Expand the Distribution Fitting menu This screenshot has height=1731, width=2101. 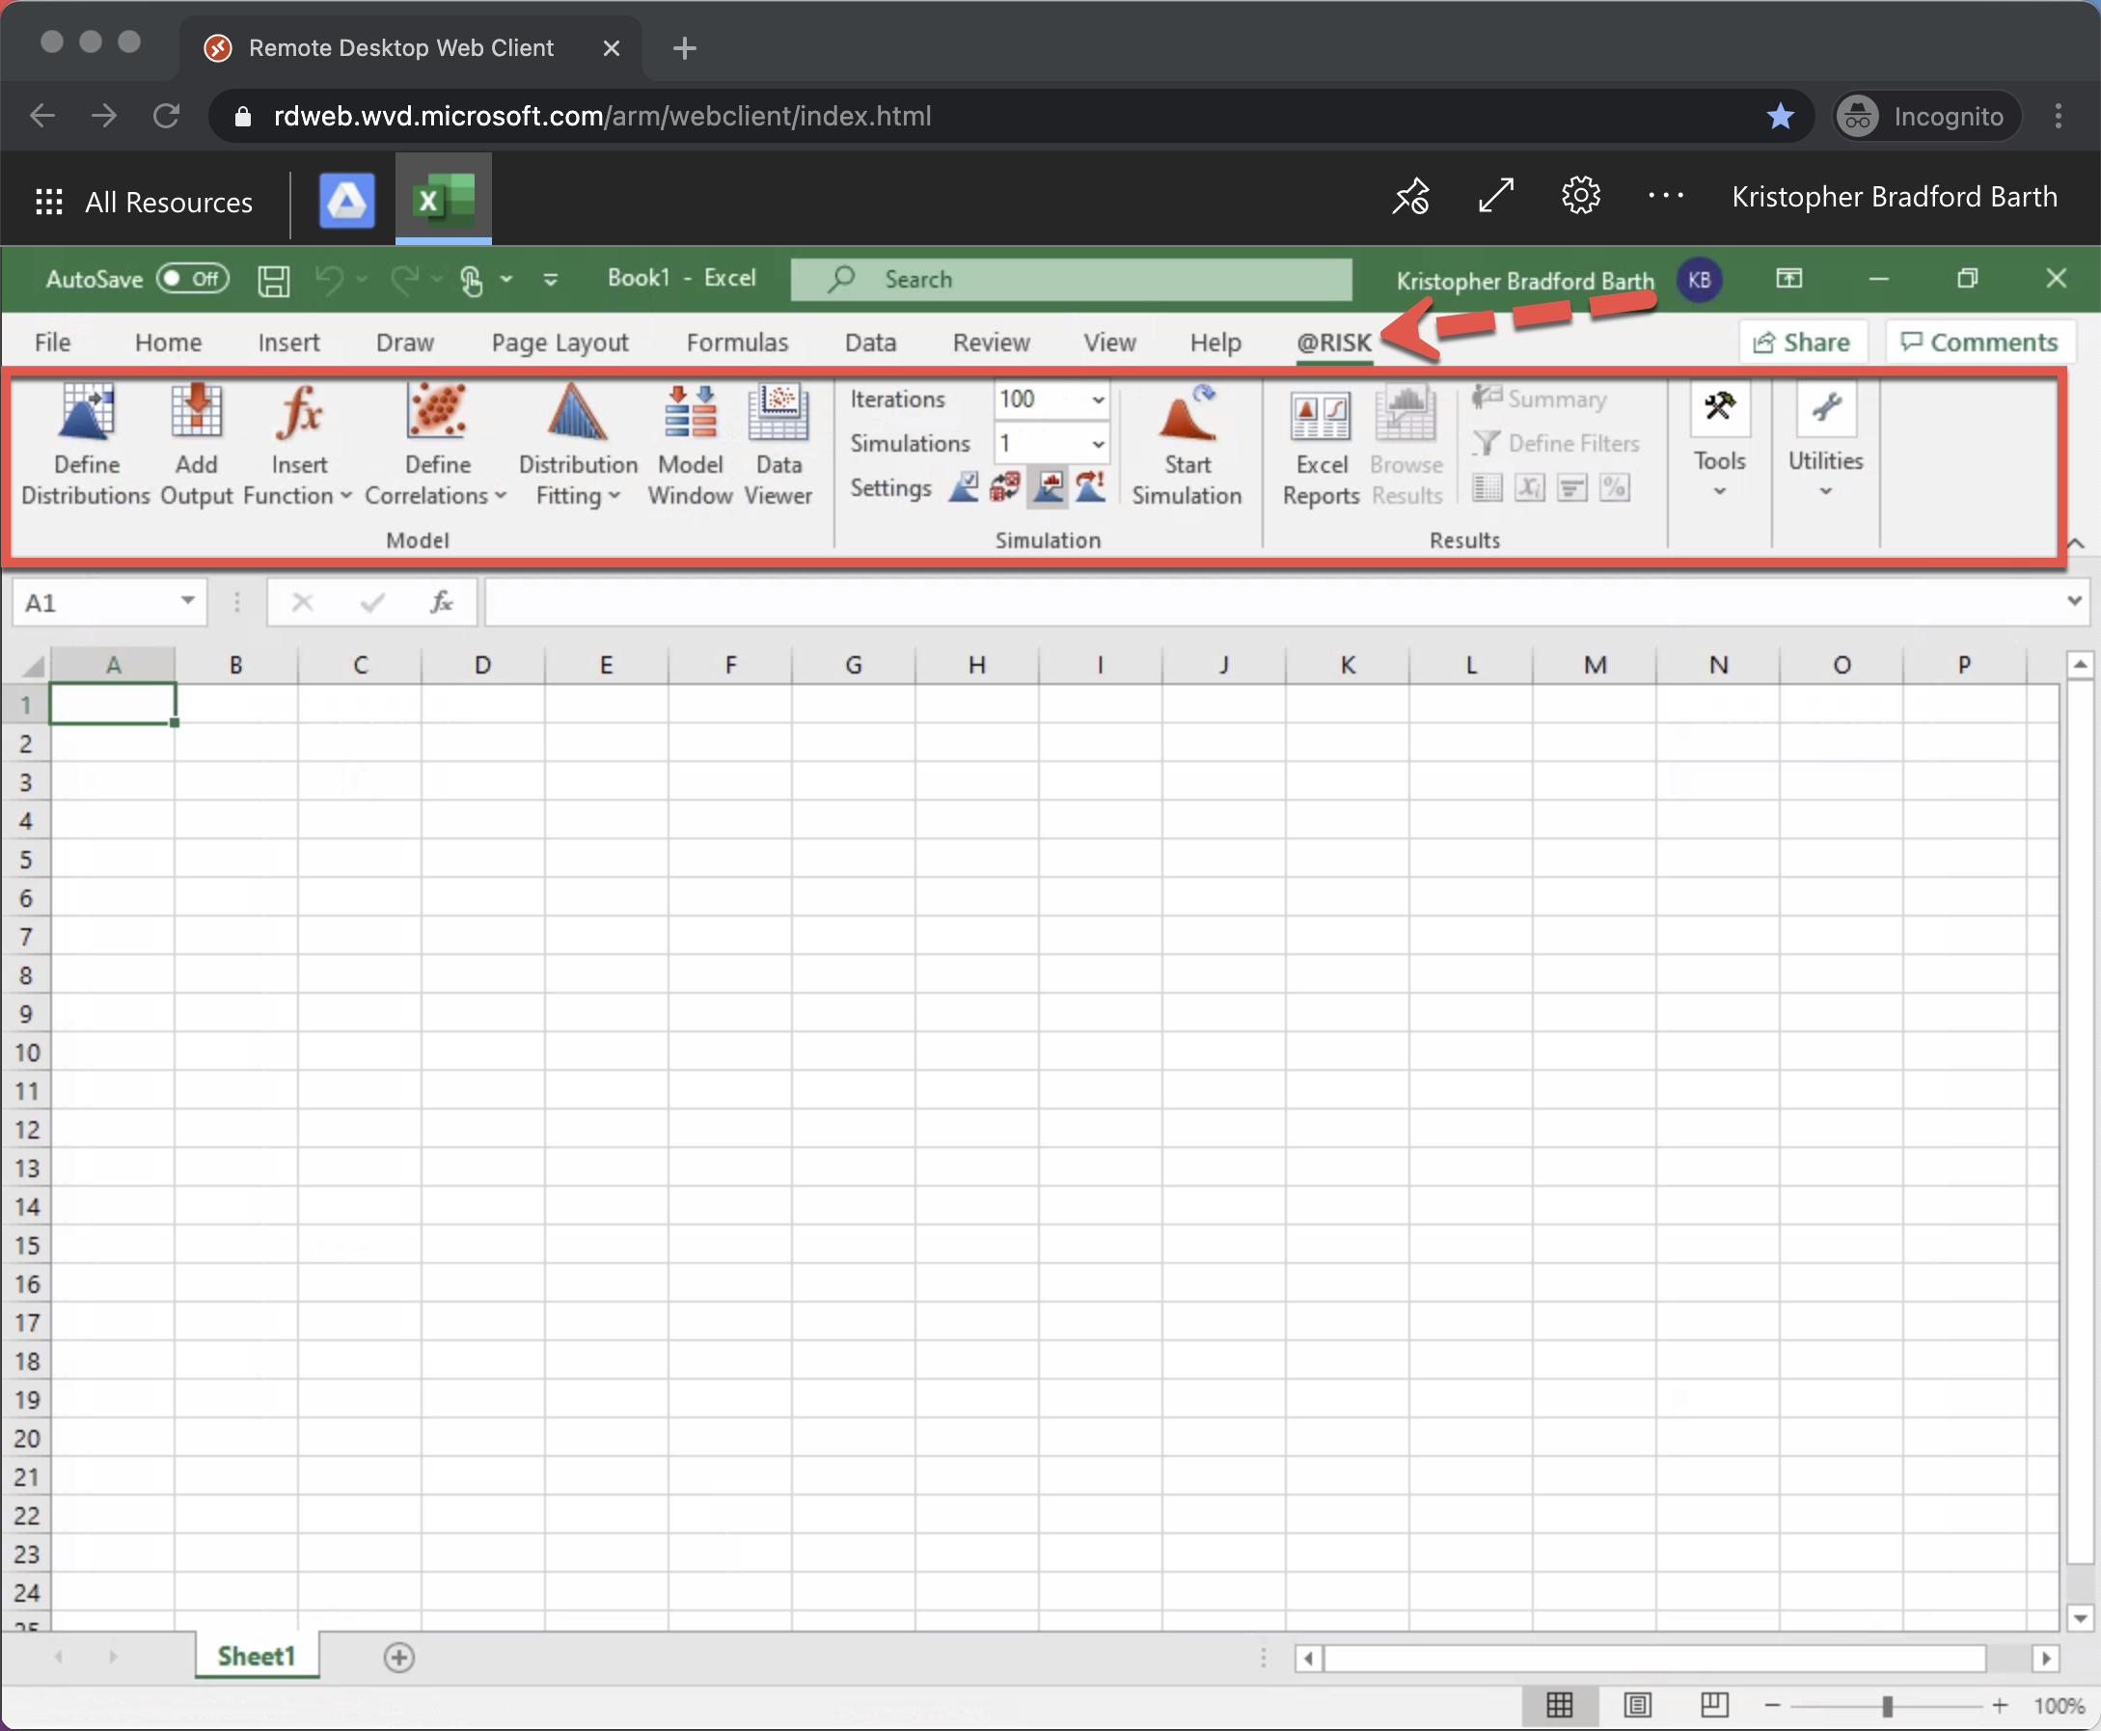614,496
